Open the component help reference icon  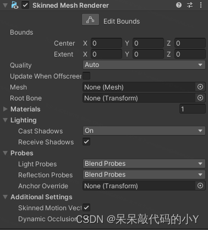tap(179, 5)
